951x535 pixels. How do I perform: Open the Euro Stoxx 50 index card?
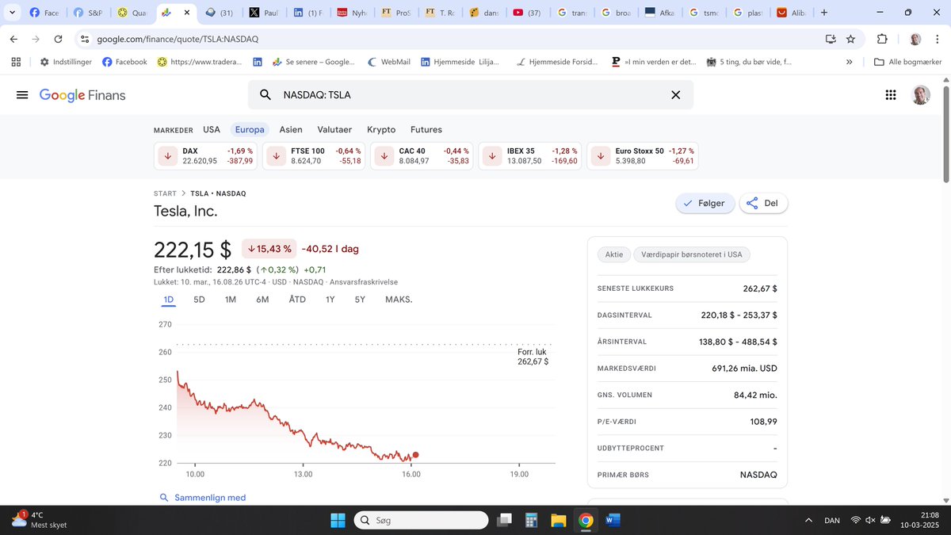pyautogui.click(x=643, y=156)
